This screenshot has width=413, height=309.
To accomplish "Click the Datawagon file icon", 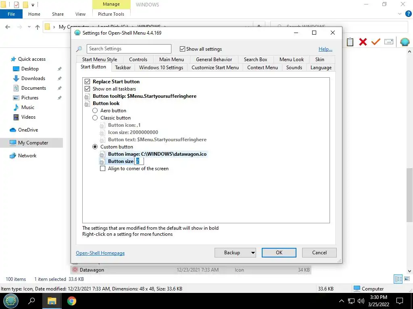I will coord(75,270).
